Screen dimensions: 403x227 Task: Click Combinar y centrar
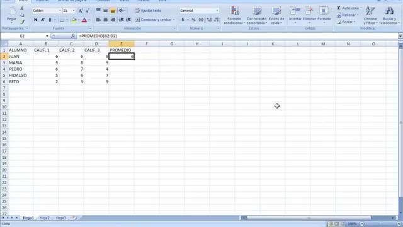tap(154, 20)
